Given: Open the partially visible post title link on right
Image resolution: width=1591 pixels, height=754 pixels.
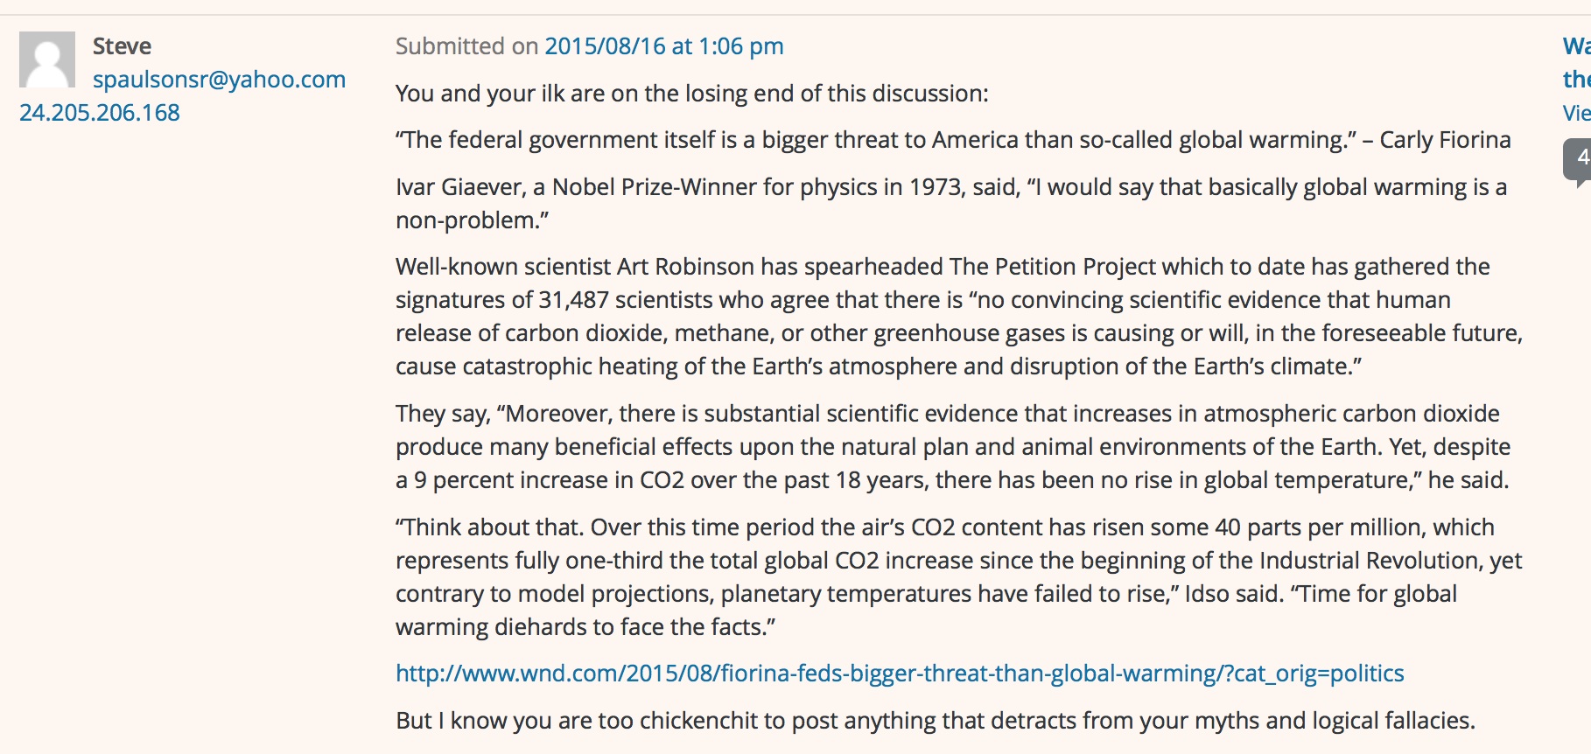Looking at the screenshot, I should (x=1576, y=46).
